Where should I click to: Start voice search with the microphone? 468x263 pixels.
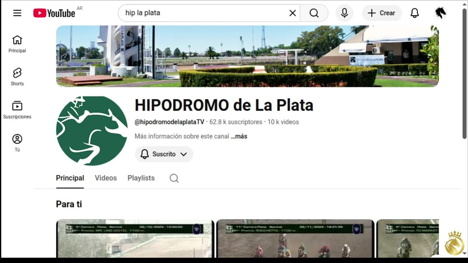344,13
